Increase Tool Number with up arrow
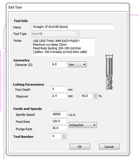Viewport: 139px width, 160px height. pos(64,135)
